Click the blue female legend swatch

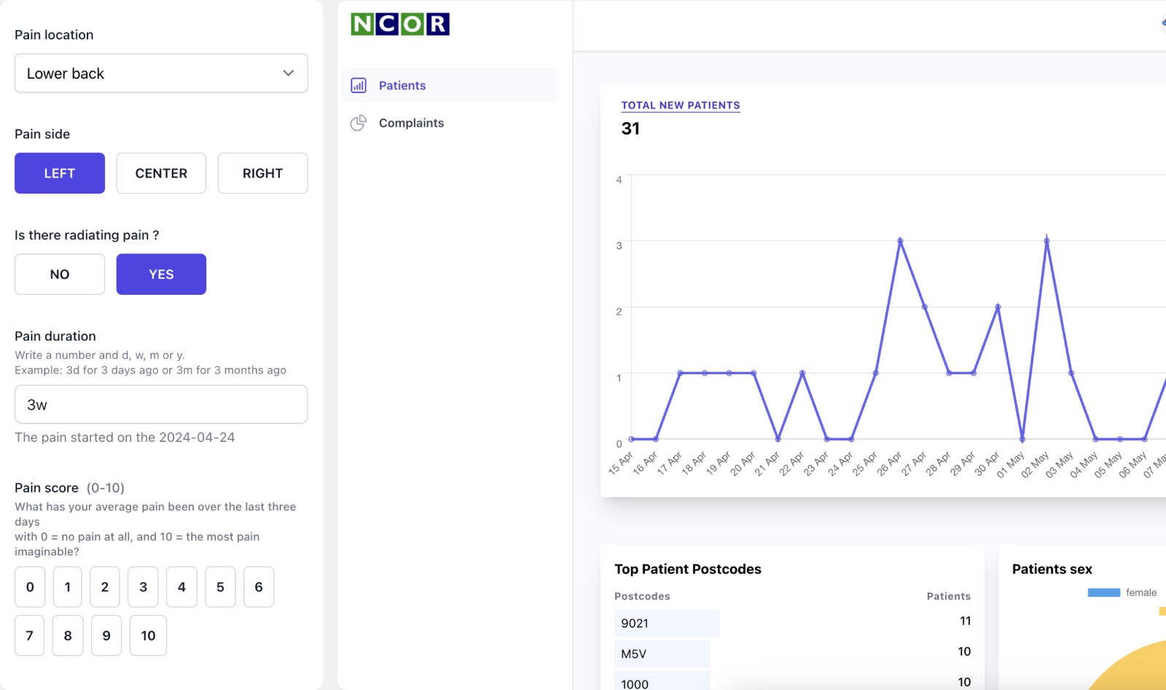click(1103, 592)
